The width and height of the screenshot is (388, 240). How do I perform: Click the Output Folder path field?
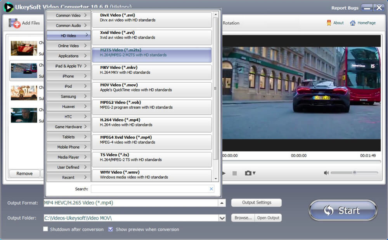coord(131,218)
